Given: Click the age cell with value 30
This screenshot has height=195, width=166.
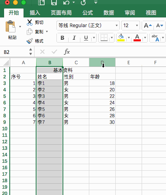Looking at the screenshot, I should click(x=102, y=122).
